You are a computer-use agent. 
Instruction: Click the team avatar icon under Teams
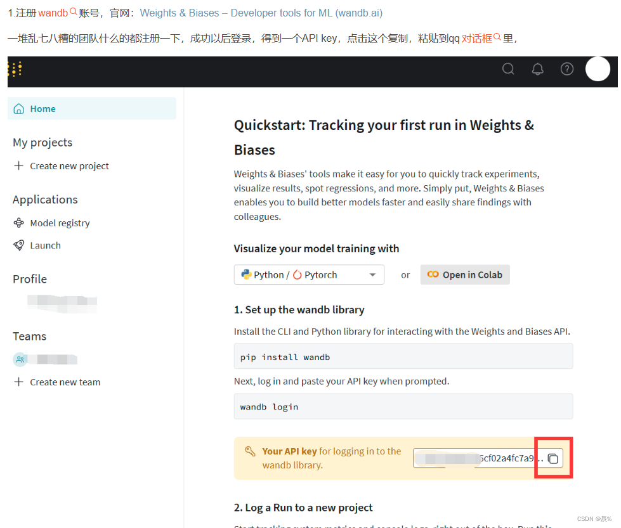click(20, 359)
